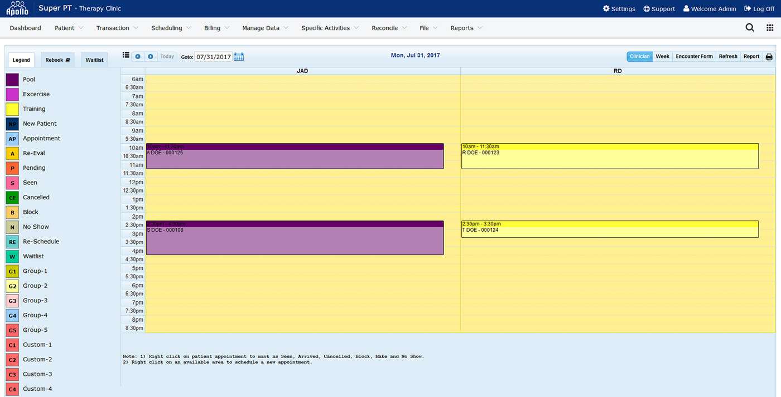The width and height of the screenshot is (781, 397).
Task: Switch to Week view
Action: [x=662, y=57]
